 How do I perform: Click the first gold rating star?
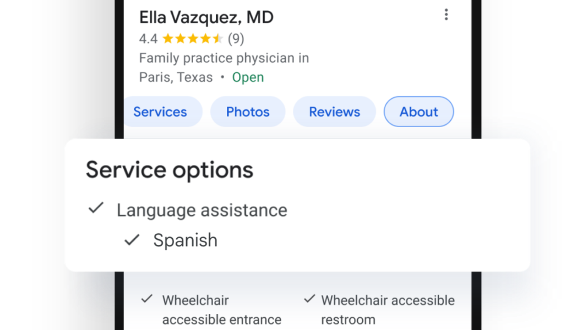click(x=168, y=38)
